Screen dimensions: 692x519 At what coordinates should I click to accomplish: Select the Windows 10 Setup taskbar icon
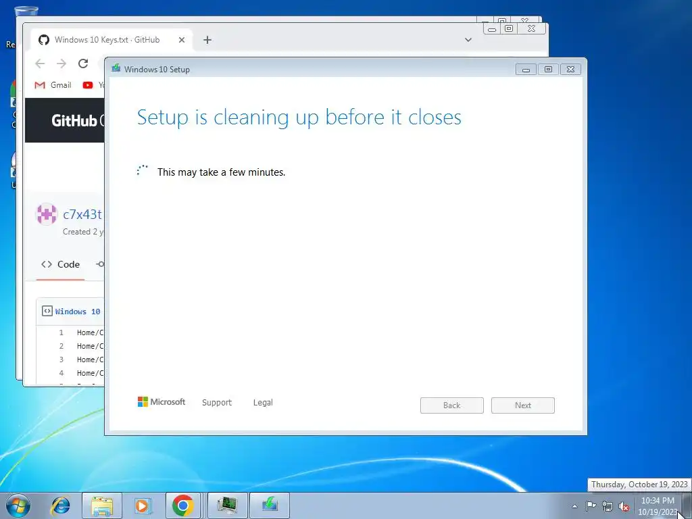coord(270,505)
